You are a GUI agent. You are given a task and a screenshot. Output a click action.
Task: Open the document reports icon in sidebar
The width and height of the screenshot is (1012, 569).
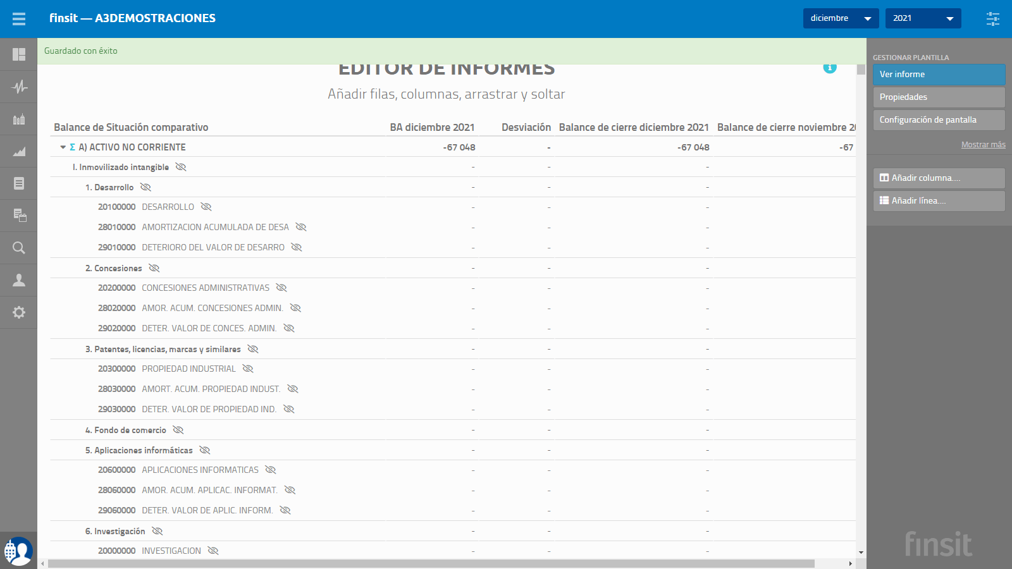point(19,183)
